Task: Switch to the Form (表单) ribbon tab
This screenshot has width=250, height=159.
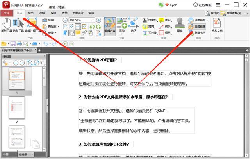Action: [64, 13]
